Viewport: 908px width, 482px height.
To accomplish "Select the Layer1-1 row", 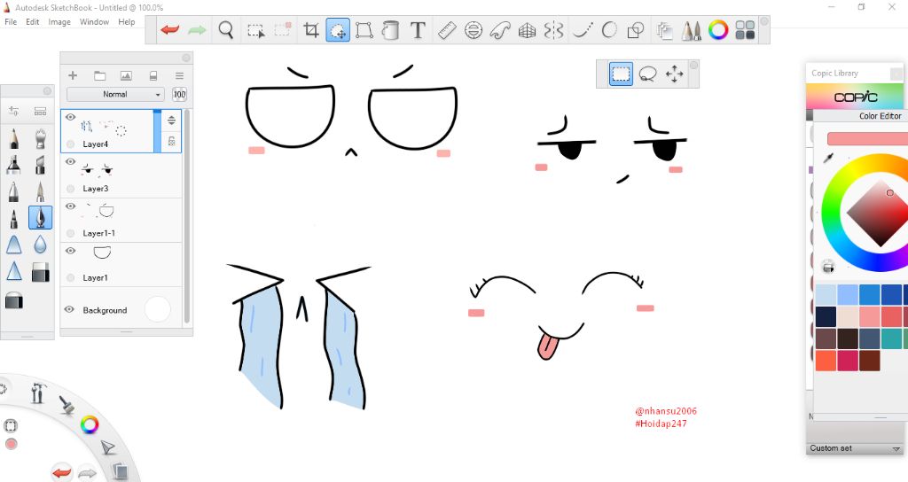I will coord(121,221).
